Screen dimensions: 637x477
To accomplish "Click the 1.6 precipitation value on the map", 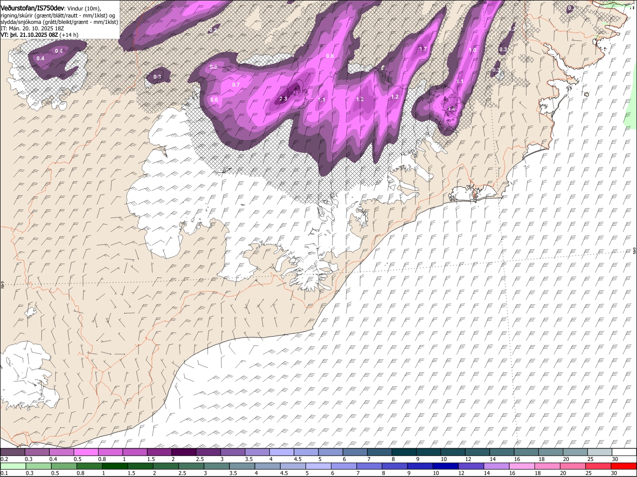I will (452, 109).
